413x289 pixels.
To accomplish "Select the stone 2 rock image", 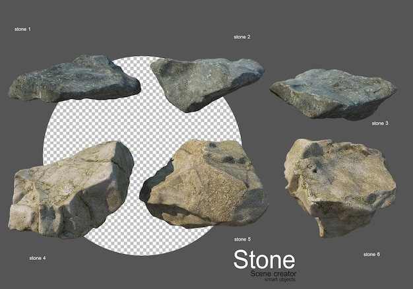I will 207,85.
